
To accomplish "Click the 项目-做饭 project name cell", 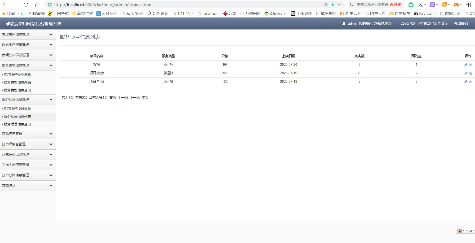I will pos(97,73).
